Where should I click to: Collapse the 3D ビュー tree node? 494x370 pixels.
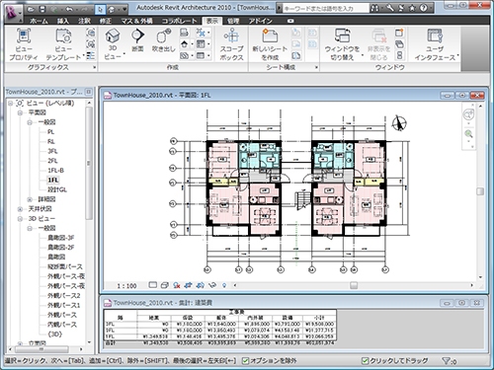click(x=20, y=219)
